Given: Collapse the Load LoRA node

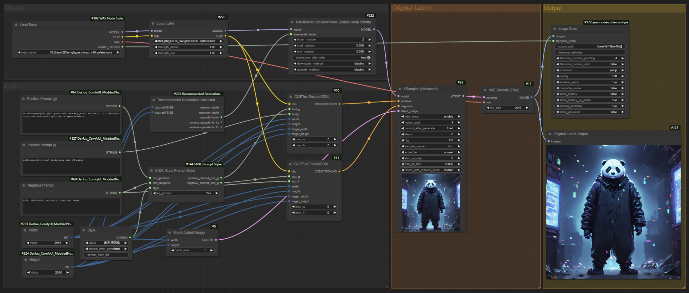Looking at the screenshot, I should [153, 24].
